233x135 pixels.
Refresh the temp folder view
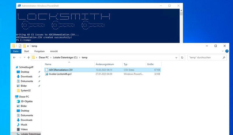pyautogui.click(x=182, y=57)
